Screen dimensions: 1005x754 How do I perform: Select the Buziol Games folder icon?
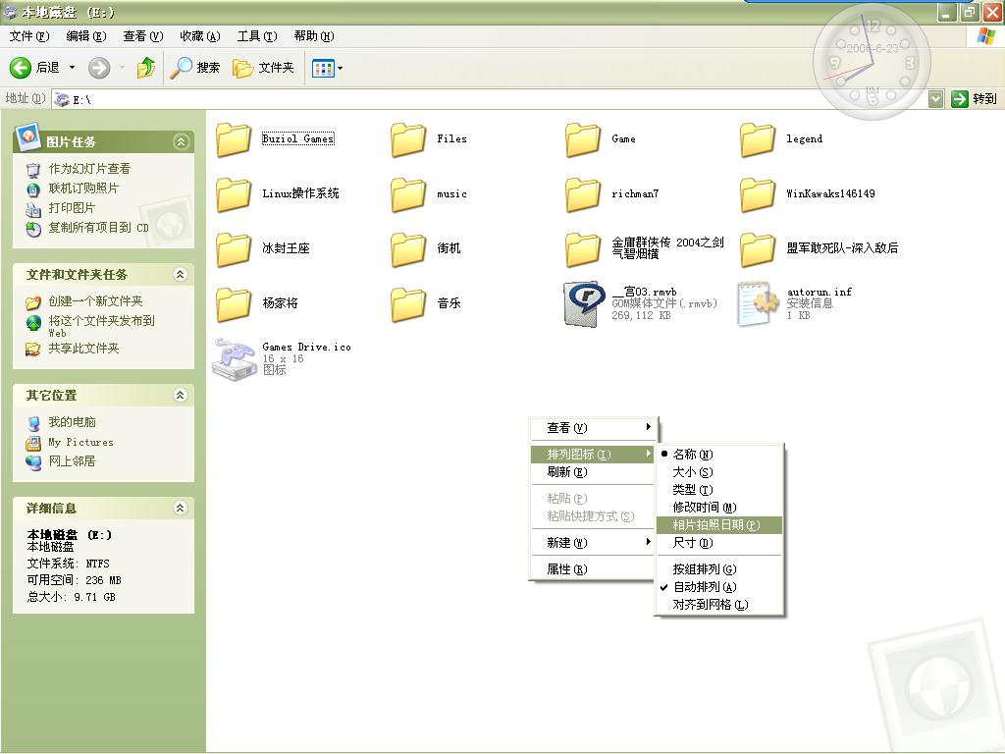click(x=234, y=139)
